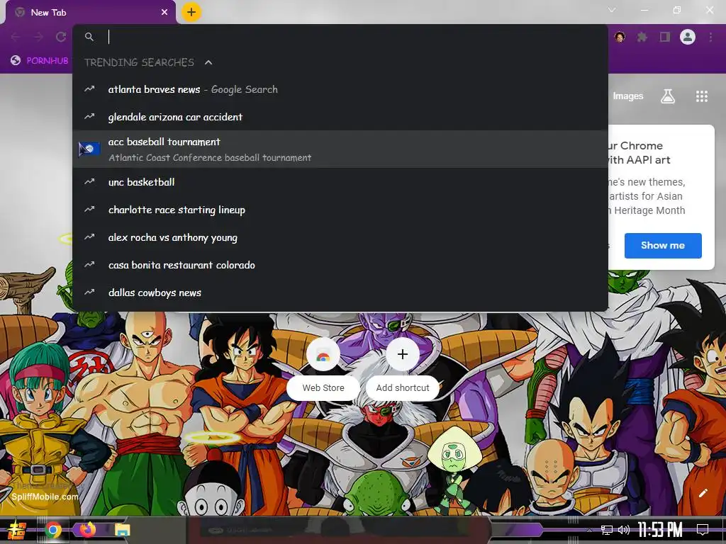Select suggestion unc basketball
This screenshot has height=544, width=726.
[x=340, y=182]
